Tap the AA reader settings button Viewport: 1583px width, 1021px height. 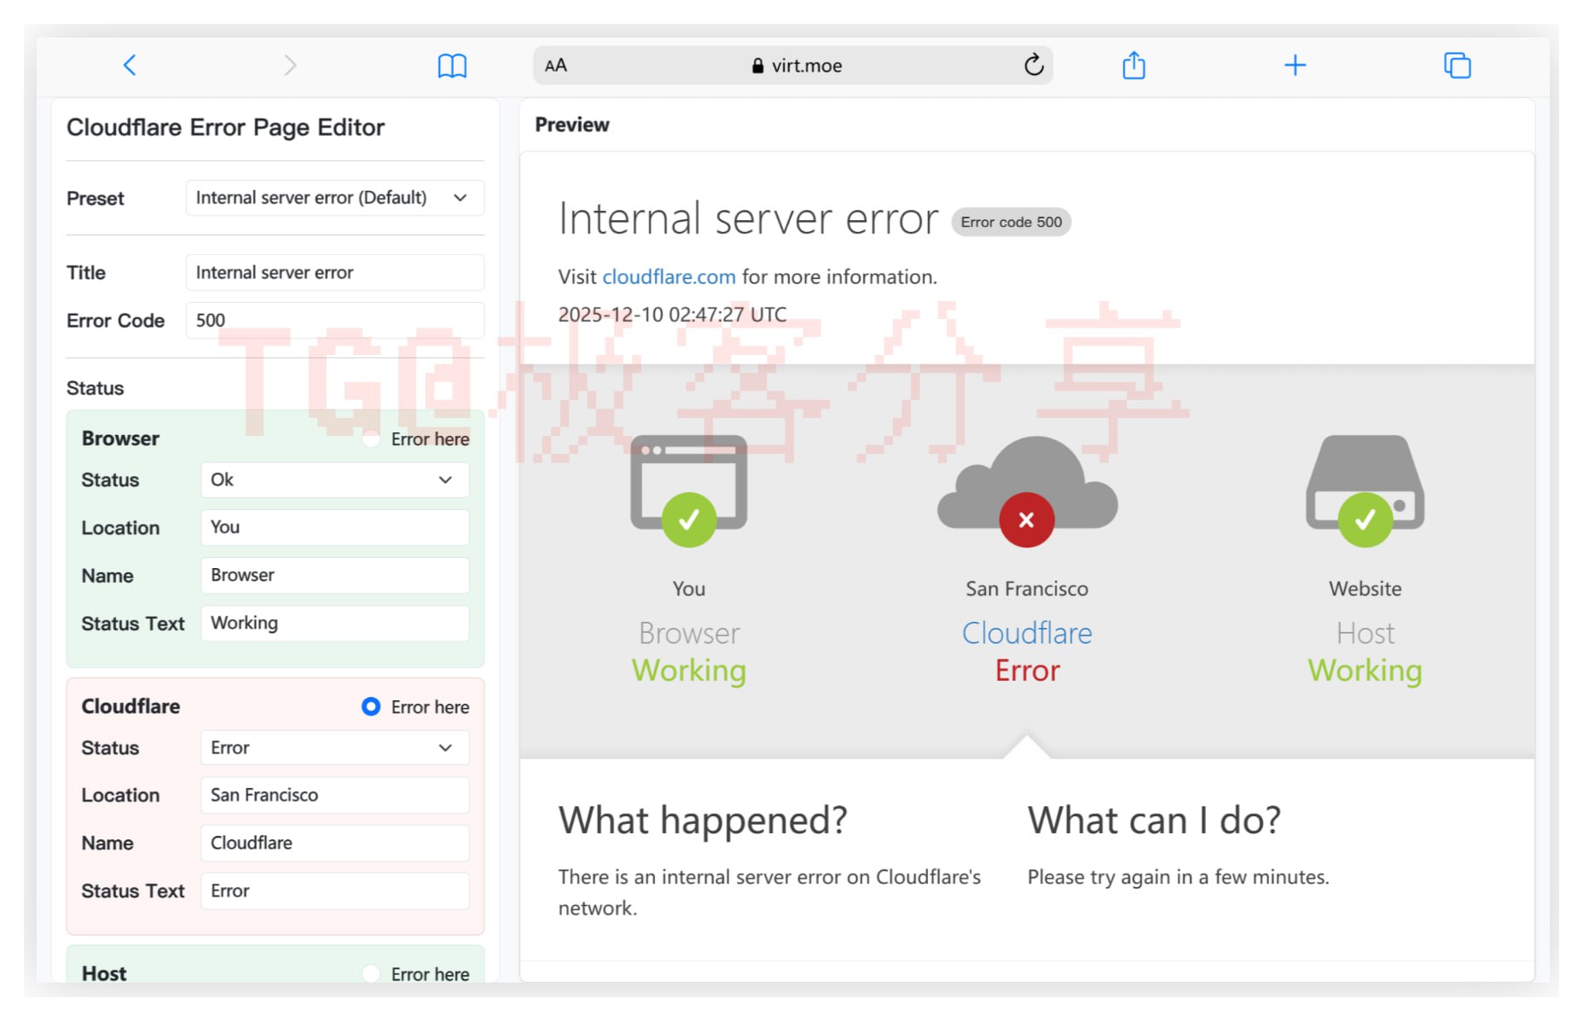[x=556, y=66]
